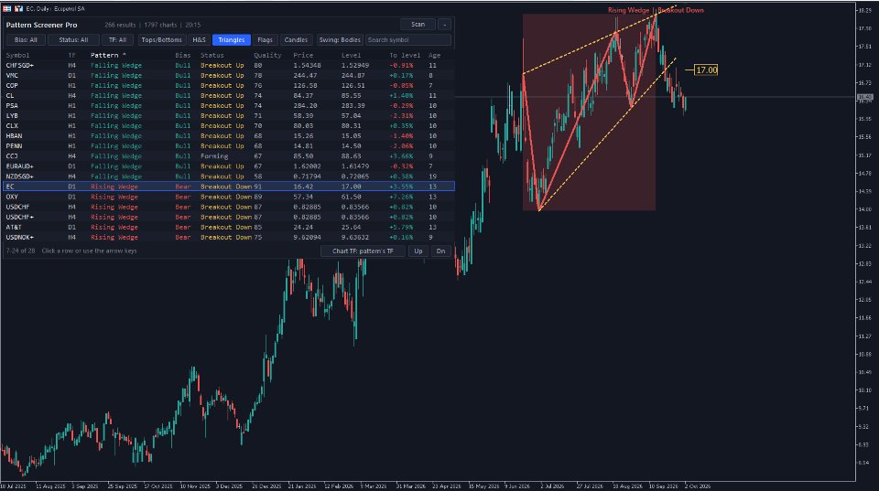Select the HBAN row

(228, 136)
